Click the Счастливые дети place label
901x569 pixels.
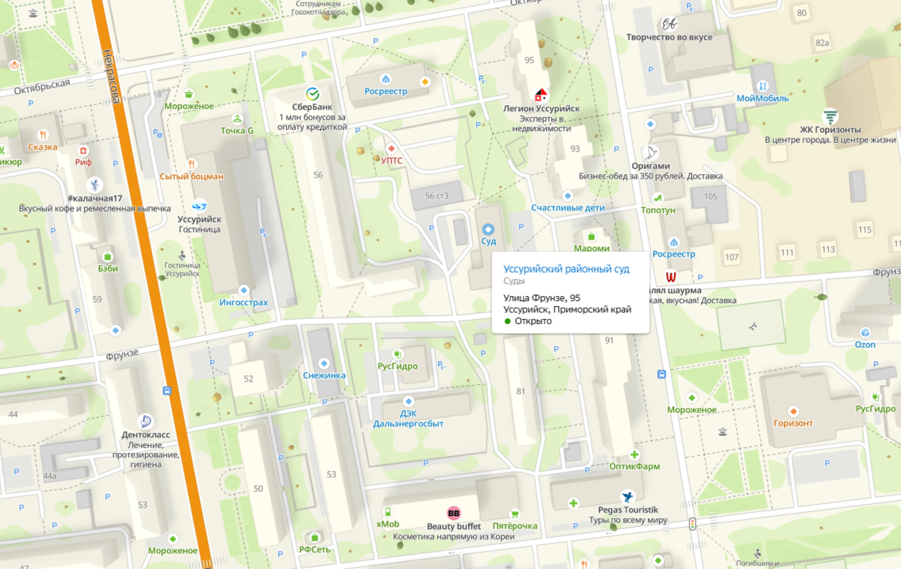(x=568, y=208)
